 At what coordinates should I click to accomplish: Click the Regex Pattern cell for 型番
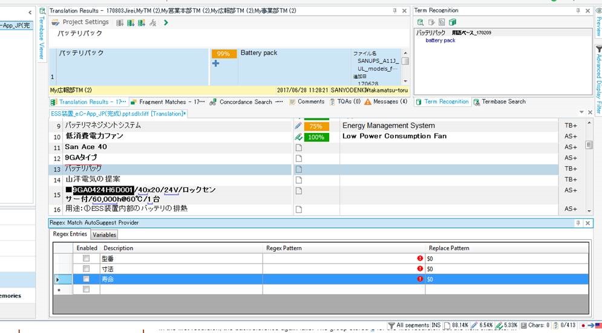pyautogui.click(x=344, y=259)
